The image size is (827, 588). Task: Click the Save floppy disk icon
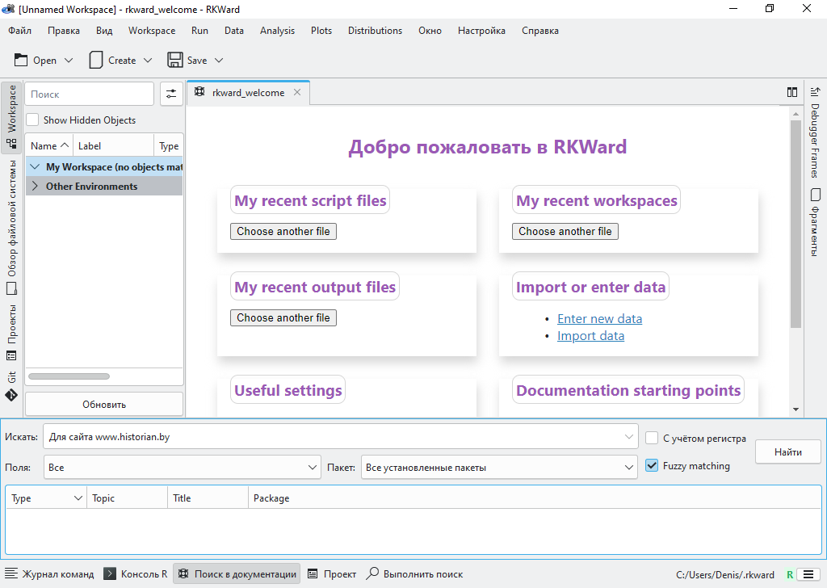pyautogui.click(x=174, y=61)
